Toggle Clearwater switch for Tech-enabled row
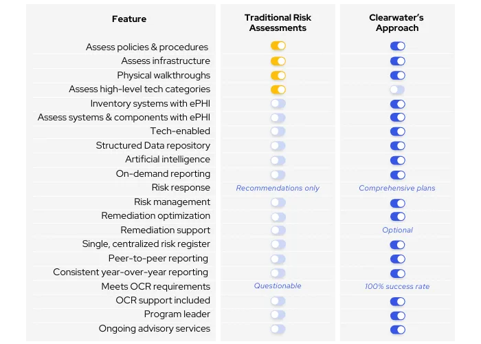481x344 pixels. 397,131
